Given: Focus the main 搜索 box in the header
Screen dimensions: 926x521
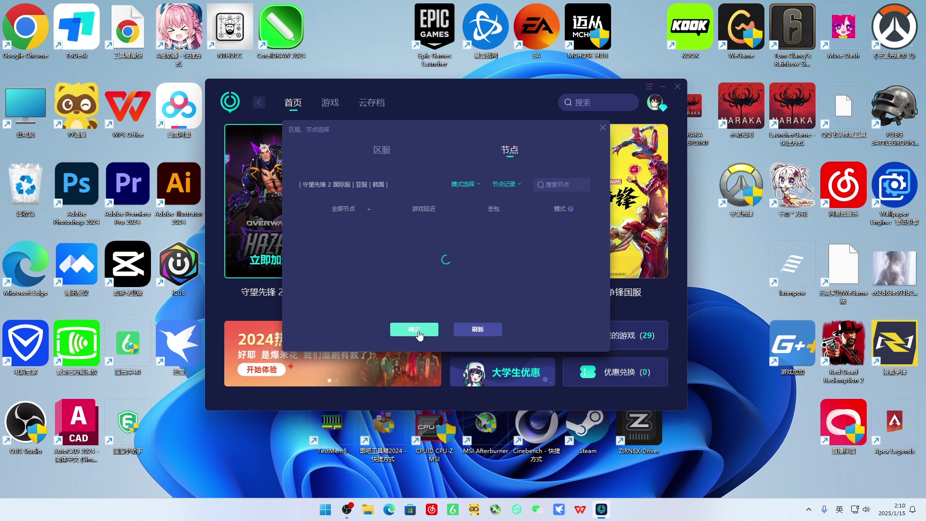Looking at the screenshot, I should click(599, 102).
